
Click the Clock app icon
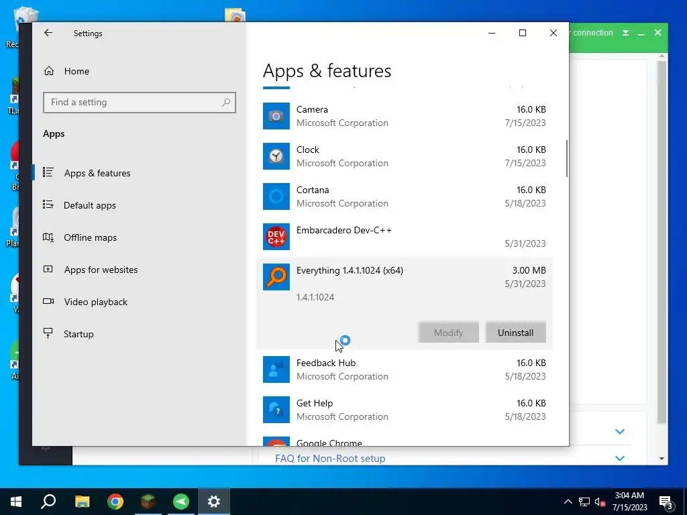(276, 156)
